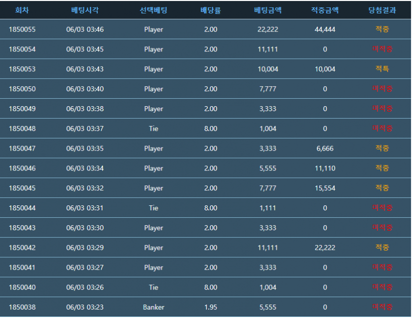The width and height of the screenshot is (416, 318).
Task: Click bet amount 10,004
Action: coord(268,69)
